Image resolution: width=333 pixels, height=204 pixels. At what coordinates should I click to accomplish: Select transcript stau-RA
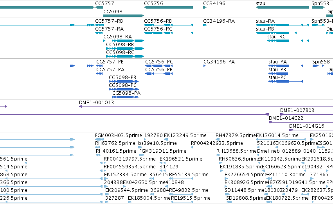(265, 21)
